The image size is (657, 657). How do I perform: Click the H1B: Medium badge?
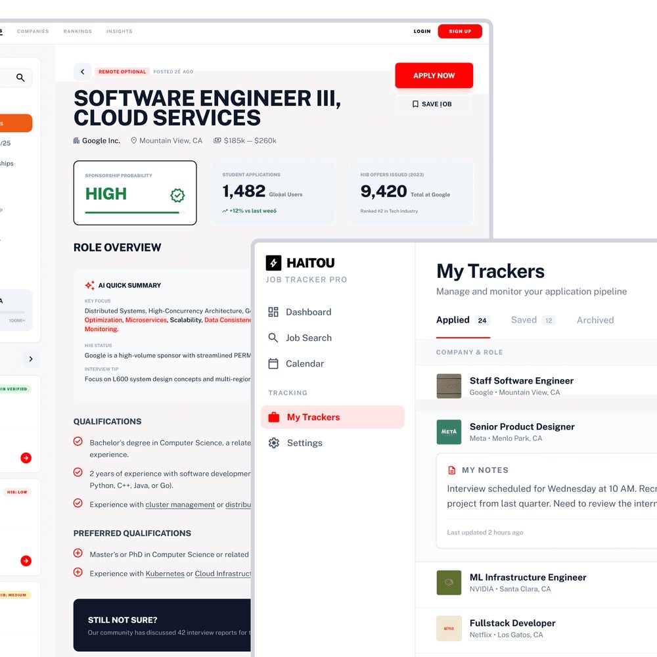pos(15,595)
